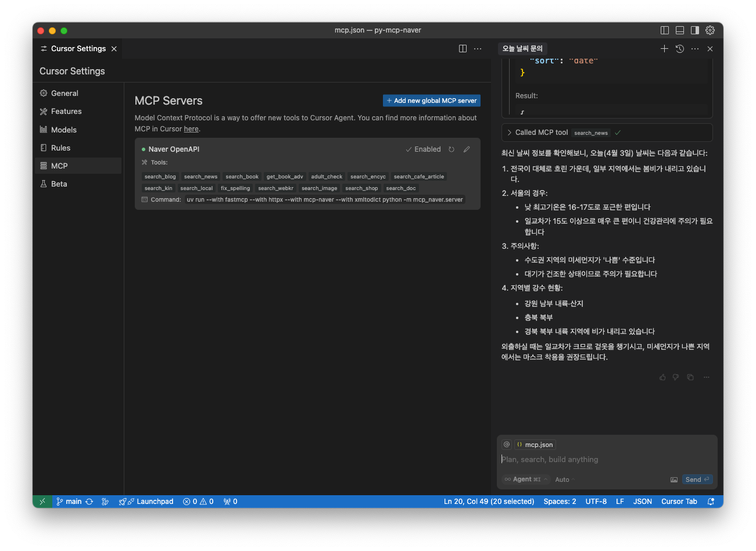Open the Features settings section
The image size is (756, 551).
78,112
